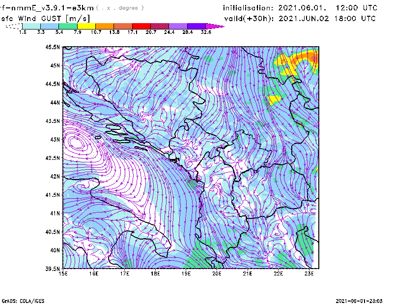Viewport: 393px width, 304px height.
Task: Click the '45N' latitude label
Action: click(x=55, y=65)
